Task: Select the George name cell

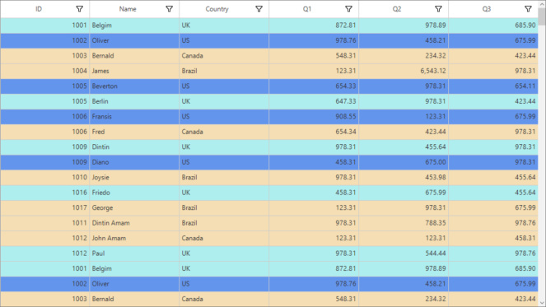Action: [x=134, y=207]
